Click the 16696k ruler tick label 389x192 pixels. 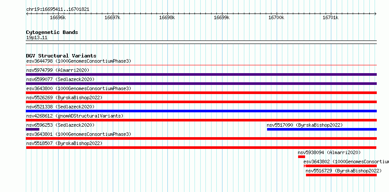click(58, 17)
